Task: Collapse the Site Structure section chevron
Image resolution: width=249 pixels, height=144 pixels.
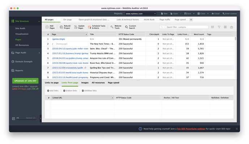Action: (39, 21)
